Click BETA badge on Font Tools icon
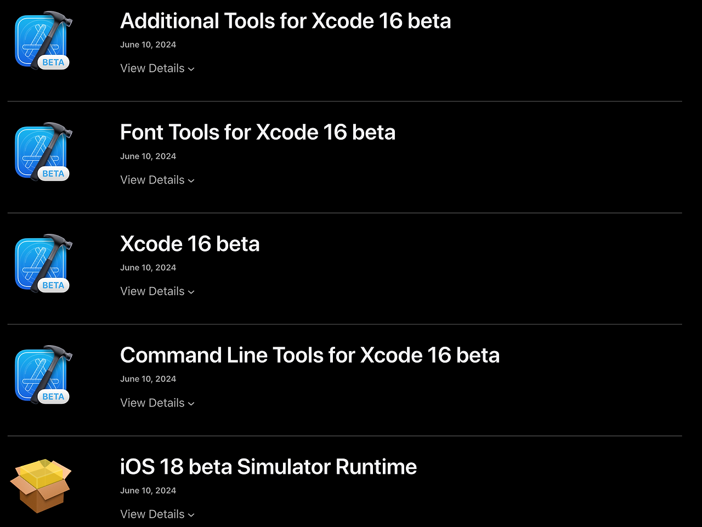 [x=53, y=173]
